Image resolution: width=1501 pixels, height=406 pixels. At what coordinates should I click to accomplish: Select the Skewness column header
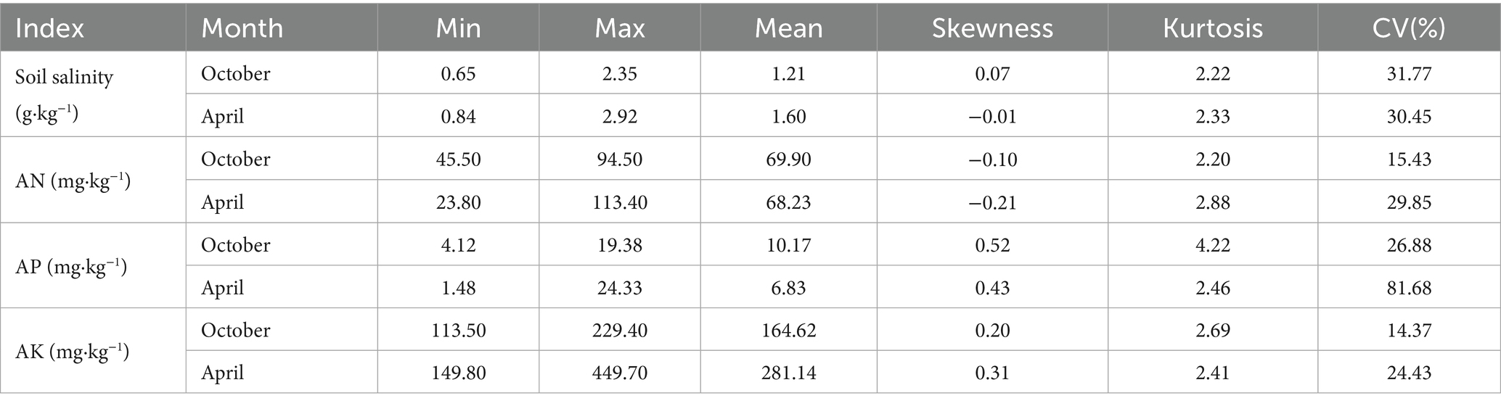(991, 28)
